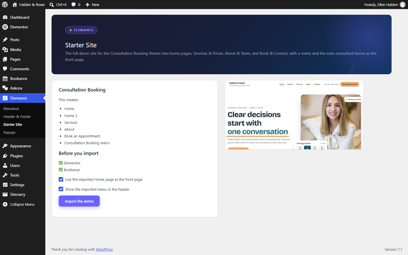
Task: Uncheck Show the imported menu in the header
Action: coord(61,189)
